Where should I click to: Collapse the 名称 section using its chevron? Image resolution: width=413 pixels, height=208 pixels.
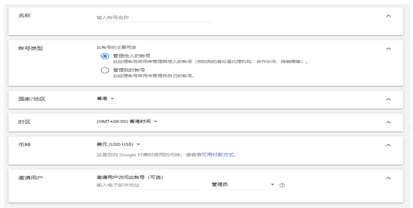pyautogui.click(x=388, y=16)
